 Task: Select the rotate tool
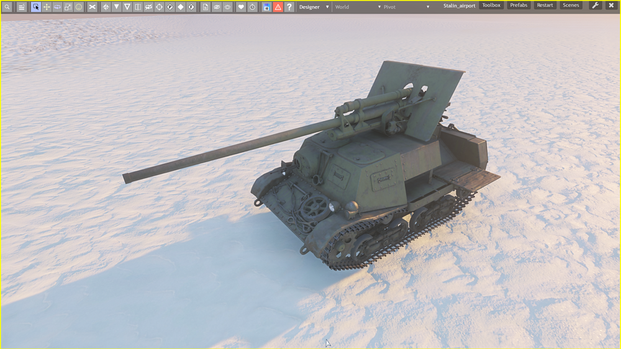(57, 7)
